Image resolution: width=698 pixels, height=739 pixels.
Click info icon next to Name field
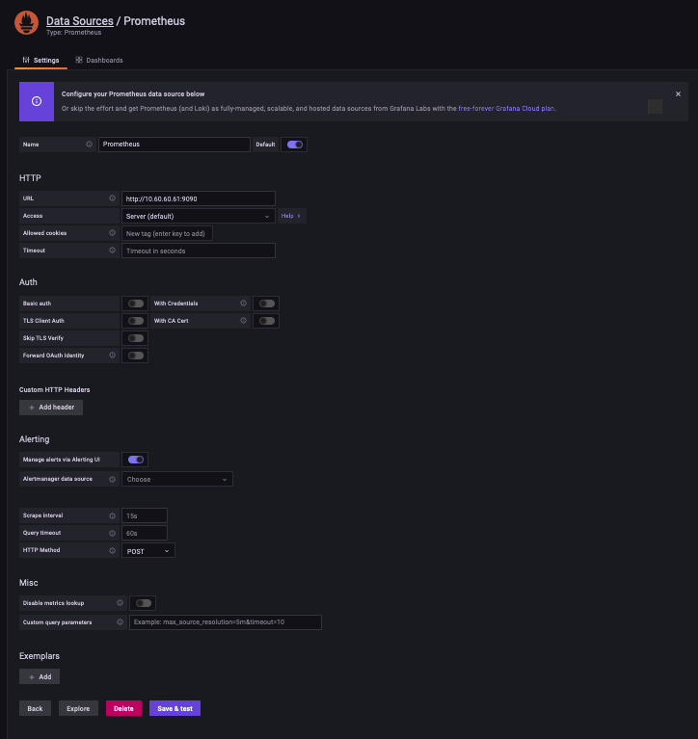[x=90, y=145]
